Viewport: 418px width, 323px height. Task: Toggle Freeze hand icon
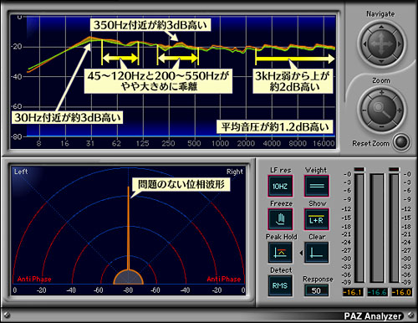(x=280, y=219)
